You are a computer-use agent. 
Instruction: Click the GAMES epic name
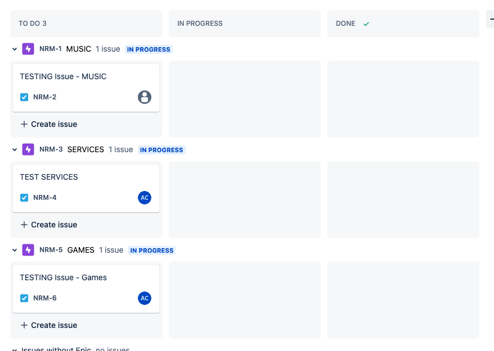coord(80,250)
